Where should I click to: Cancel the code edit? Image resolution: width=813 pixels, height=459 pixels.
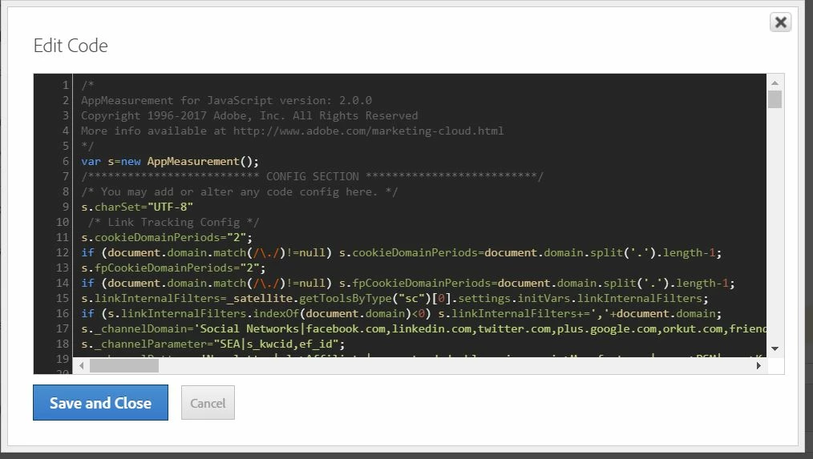point(208,403)
